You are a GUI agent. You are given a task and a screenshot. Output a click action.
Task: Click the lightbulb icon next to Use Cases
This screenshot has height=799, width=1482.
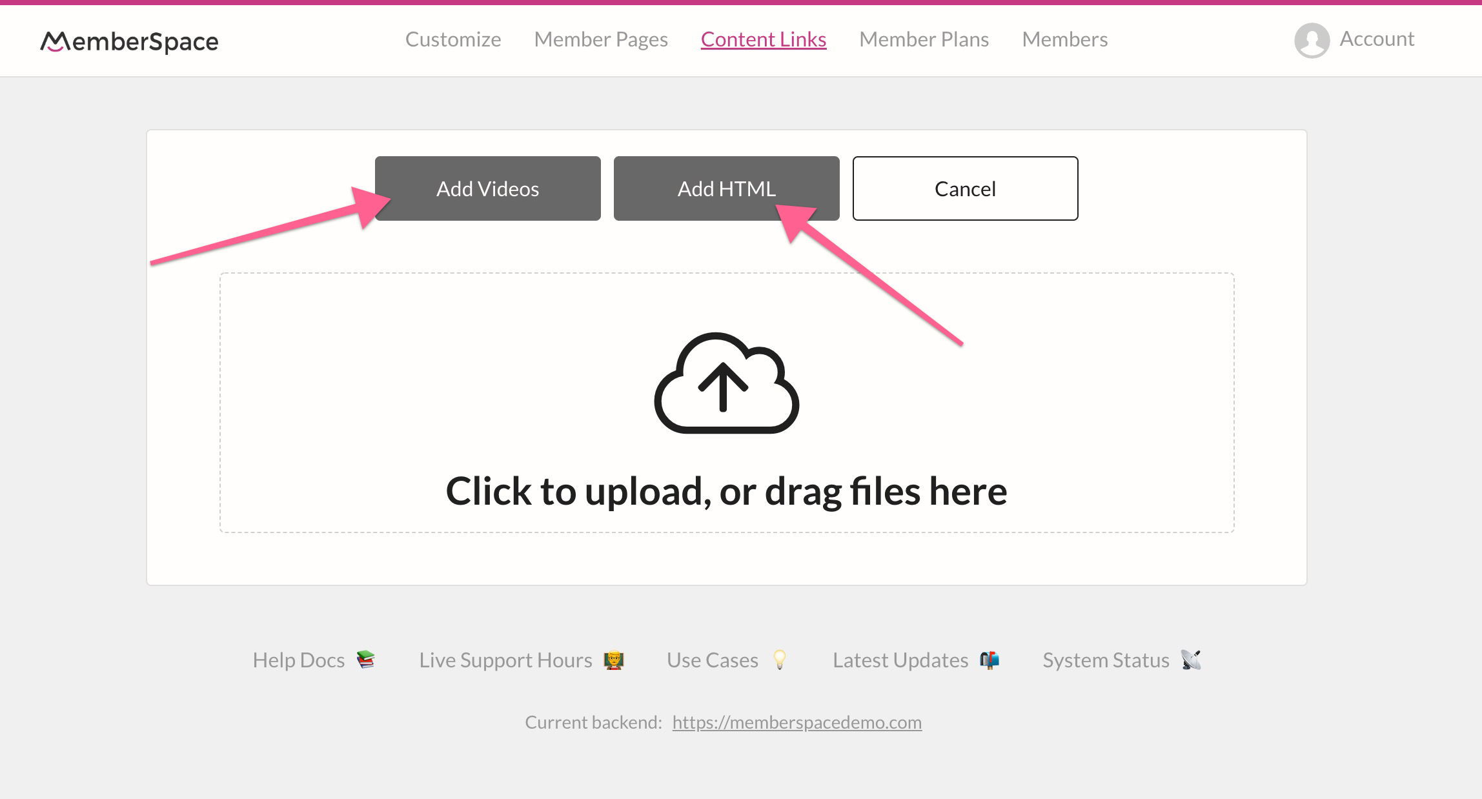coord(781,659)
